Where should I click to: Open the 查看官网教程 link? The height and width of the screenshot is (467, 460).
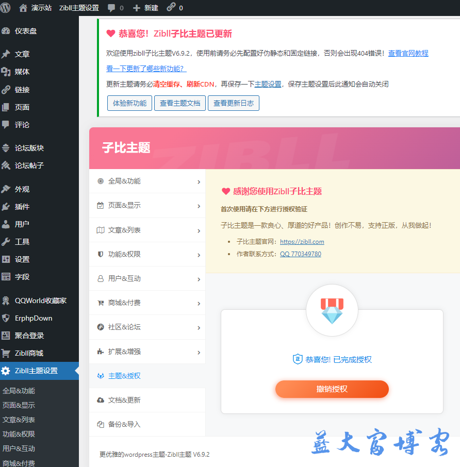(x=408, y=53)
